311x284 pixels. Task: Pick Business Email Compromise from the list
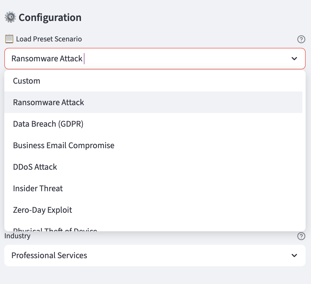tap(64, 145)
